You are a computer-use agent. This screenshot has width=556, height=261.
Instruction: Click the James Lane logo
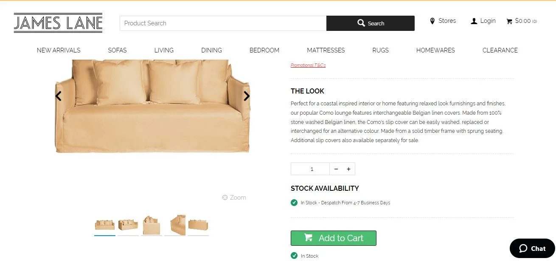pos(58,23)
